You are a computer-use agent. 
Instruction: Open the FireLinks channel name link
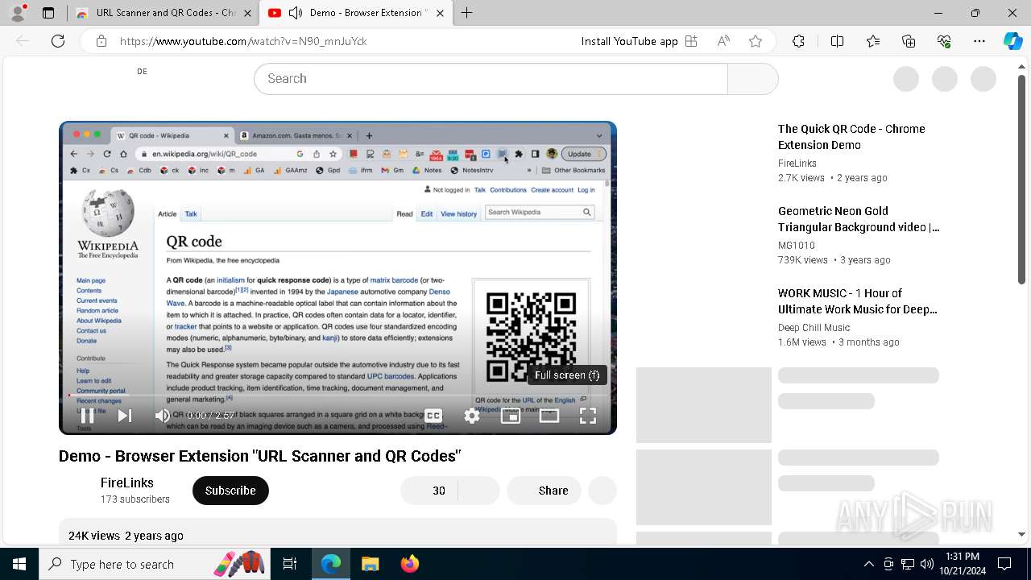coord(127,483)
